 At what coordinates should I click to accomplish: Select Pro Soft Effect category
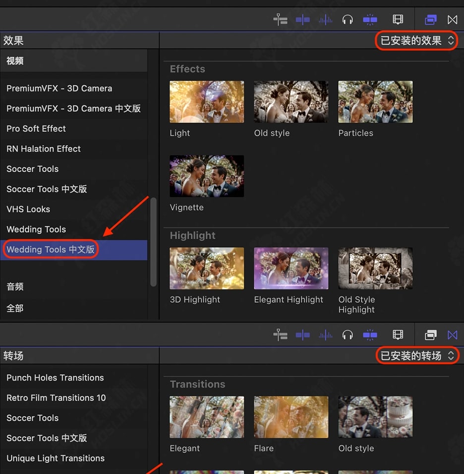(74, 129)
